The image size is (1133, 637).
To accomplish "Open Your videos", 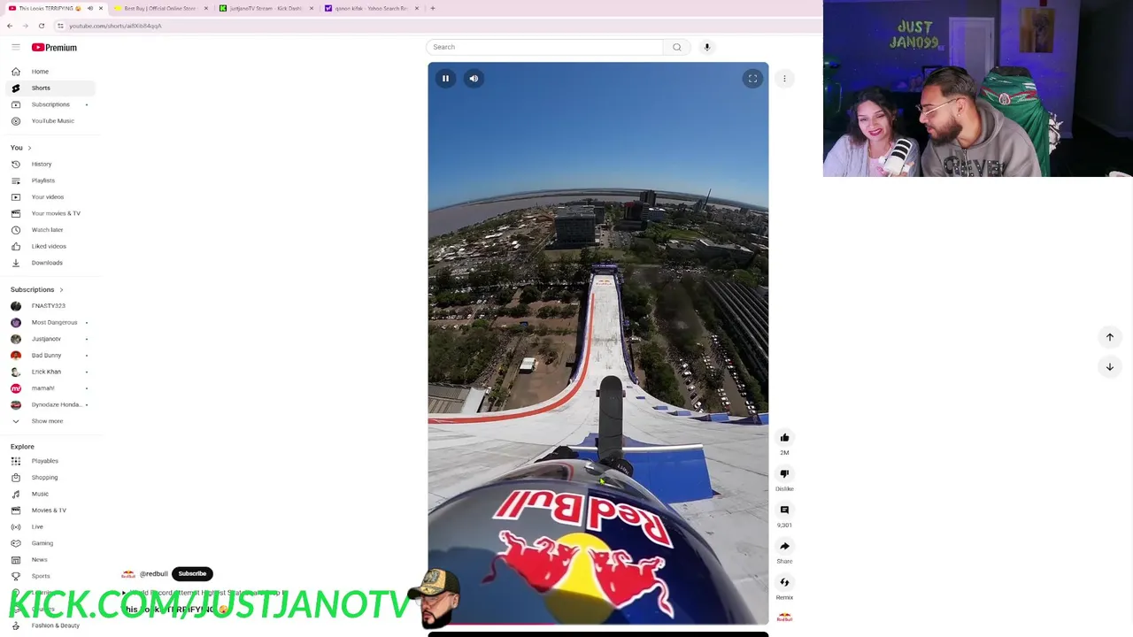I will click(x=49, y=196).
